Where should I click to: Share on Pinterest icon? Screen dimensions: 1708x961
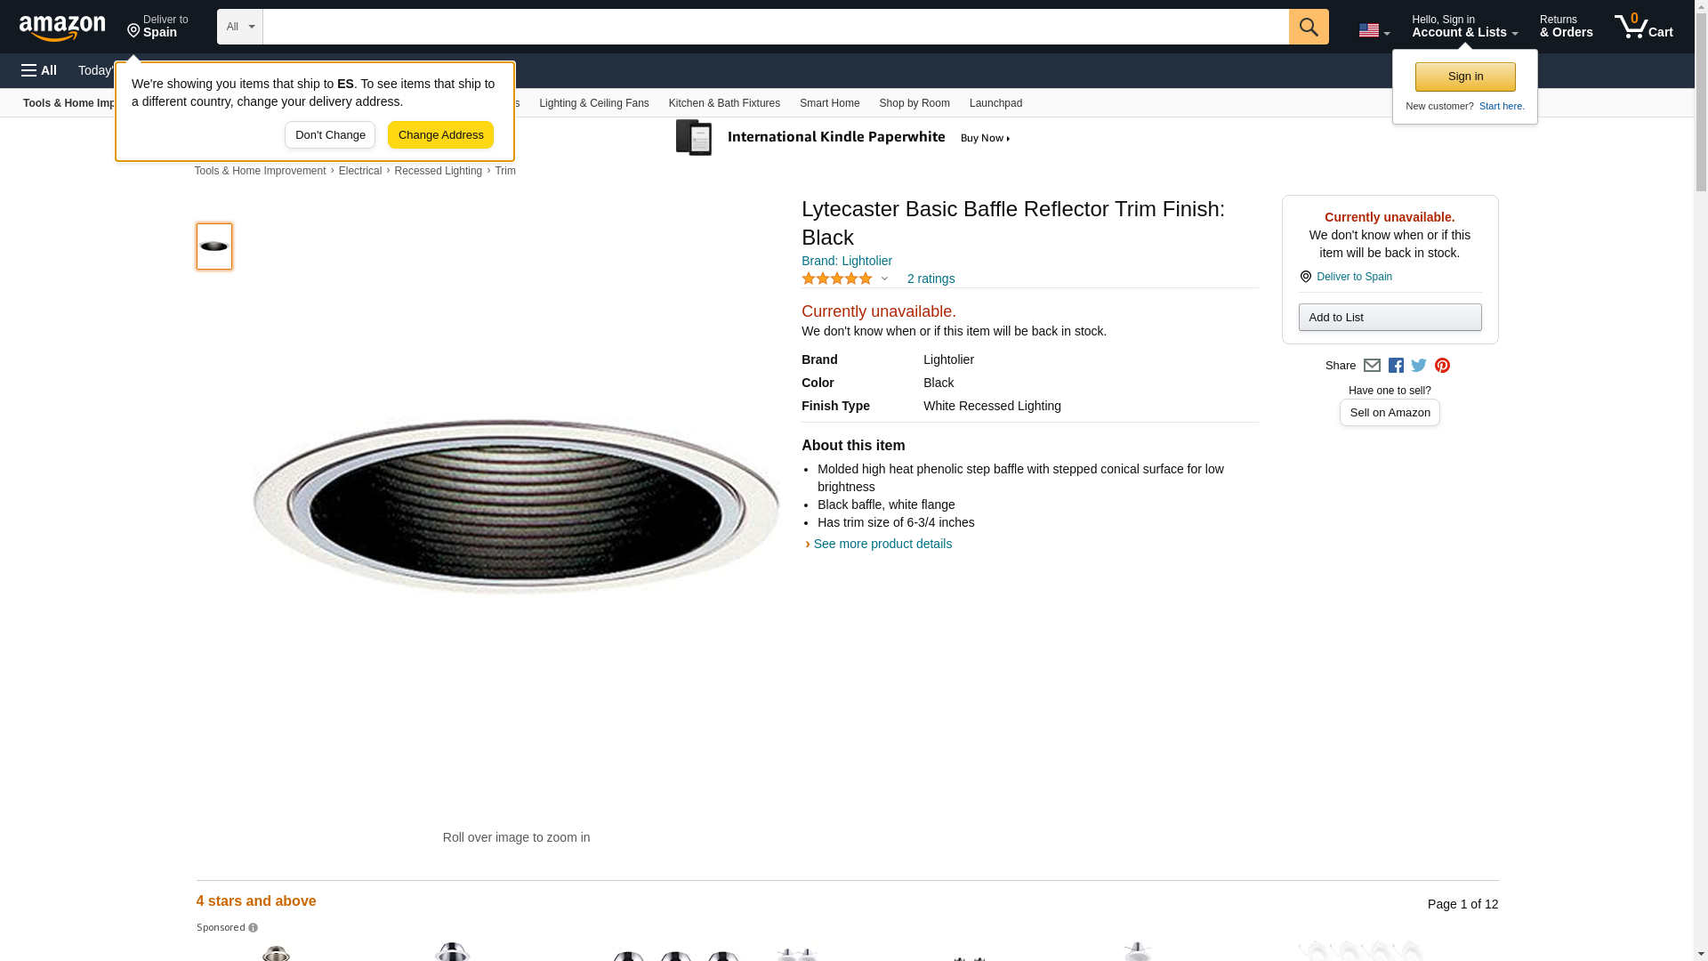tap(1442, 366)
